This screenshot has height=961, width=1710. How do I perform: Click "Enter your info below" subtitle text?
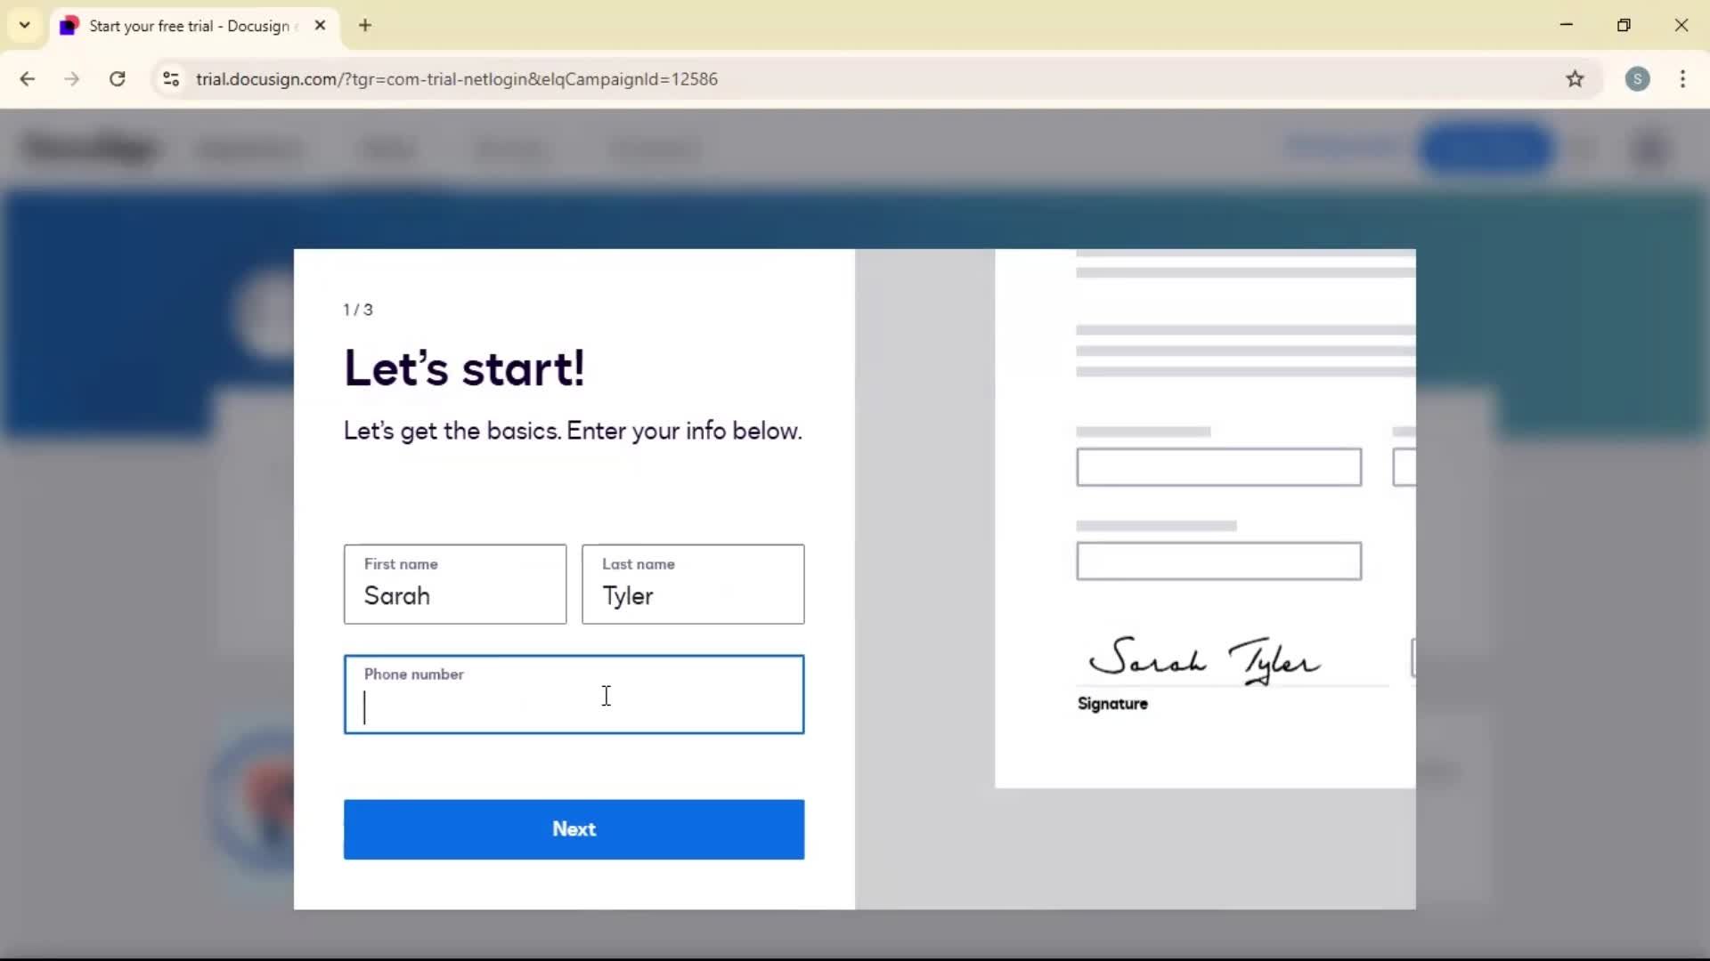coord(684,431)
